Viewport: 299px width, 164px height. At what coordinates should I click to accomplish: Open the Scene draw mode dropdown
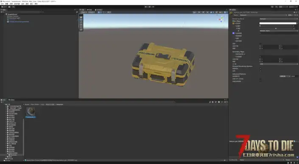tap(195, 12)
